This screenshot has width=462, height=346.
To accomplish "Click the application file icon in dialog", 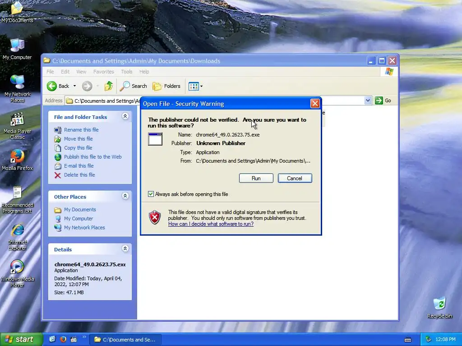I will pos(155,139).
